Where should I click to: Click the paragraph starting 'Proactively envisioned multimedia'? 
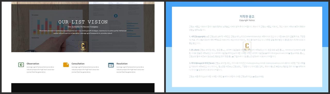(83, 32)
